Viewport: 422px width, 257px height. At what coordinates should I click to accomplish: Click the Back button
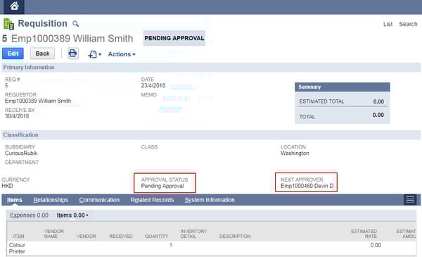pos(42,54)
